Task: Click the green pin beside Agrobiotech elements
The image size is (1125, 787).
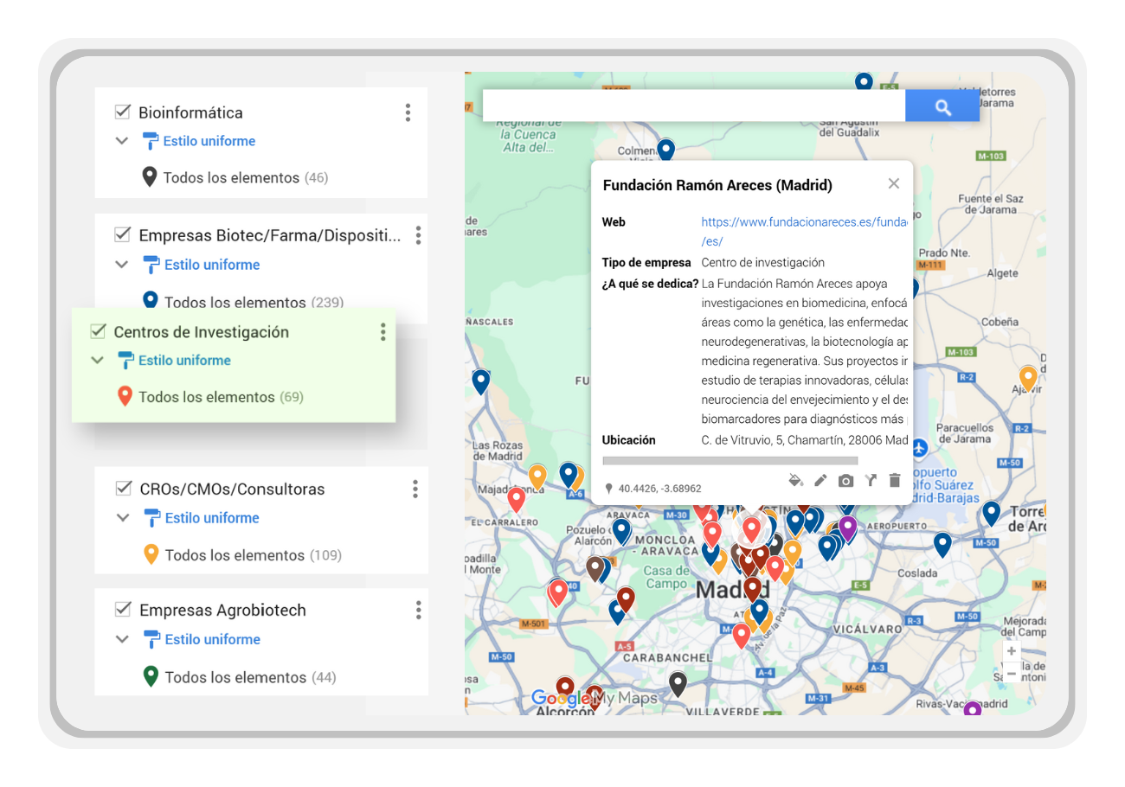Action: tap(151, 676)
